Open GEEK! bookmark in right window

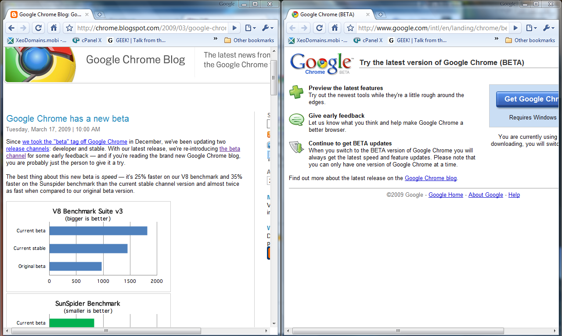coord(417,40)
